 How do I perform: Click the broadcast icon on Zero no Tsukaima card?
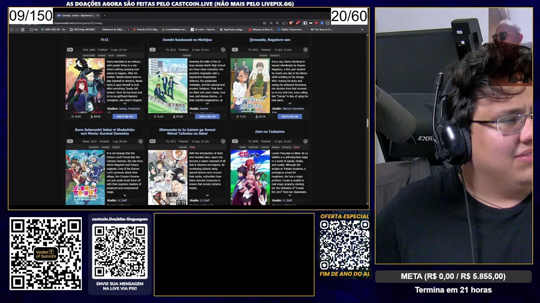tap(305, 141)
